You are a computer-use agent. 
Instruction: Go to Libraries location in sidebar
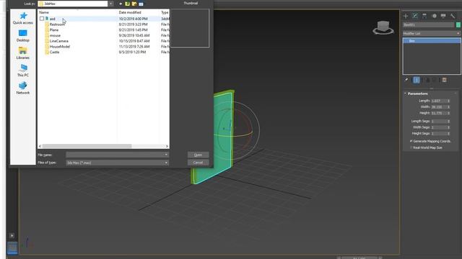pos(22,53)
